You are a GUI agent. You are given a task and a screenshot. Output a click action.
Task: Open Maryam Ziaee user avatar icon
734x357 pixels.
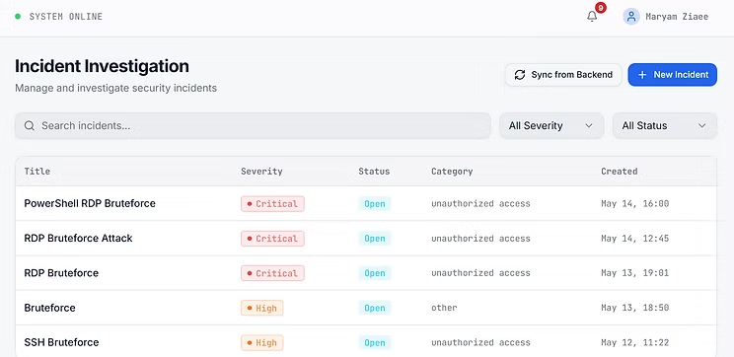pos(631,17)
